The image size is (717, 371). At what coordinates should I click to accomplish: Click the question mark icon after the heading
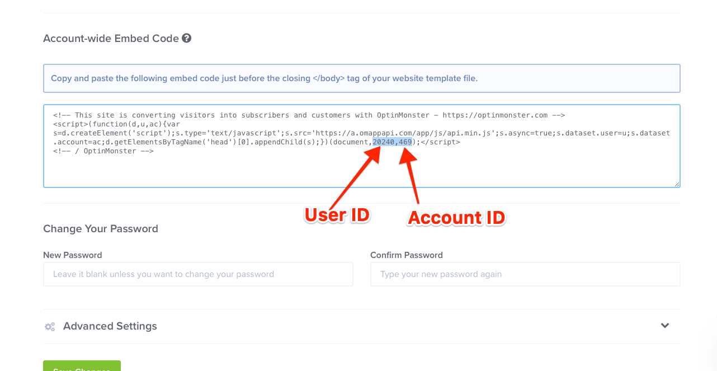click(x=186, y=38)
